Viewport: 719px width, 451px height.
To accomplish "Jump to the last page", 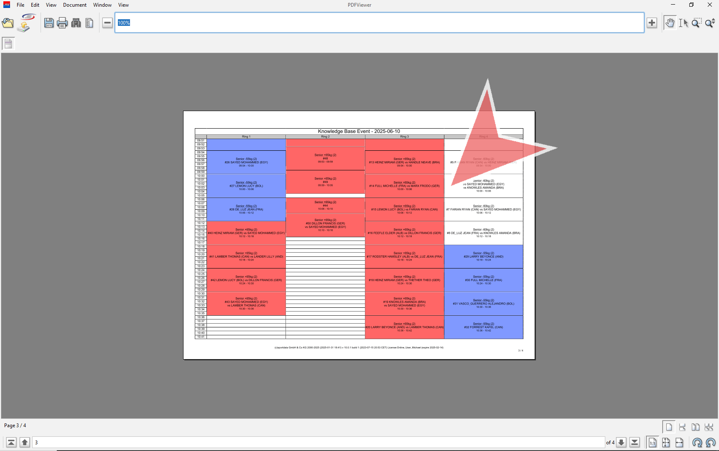I will 635,443.
